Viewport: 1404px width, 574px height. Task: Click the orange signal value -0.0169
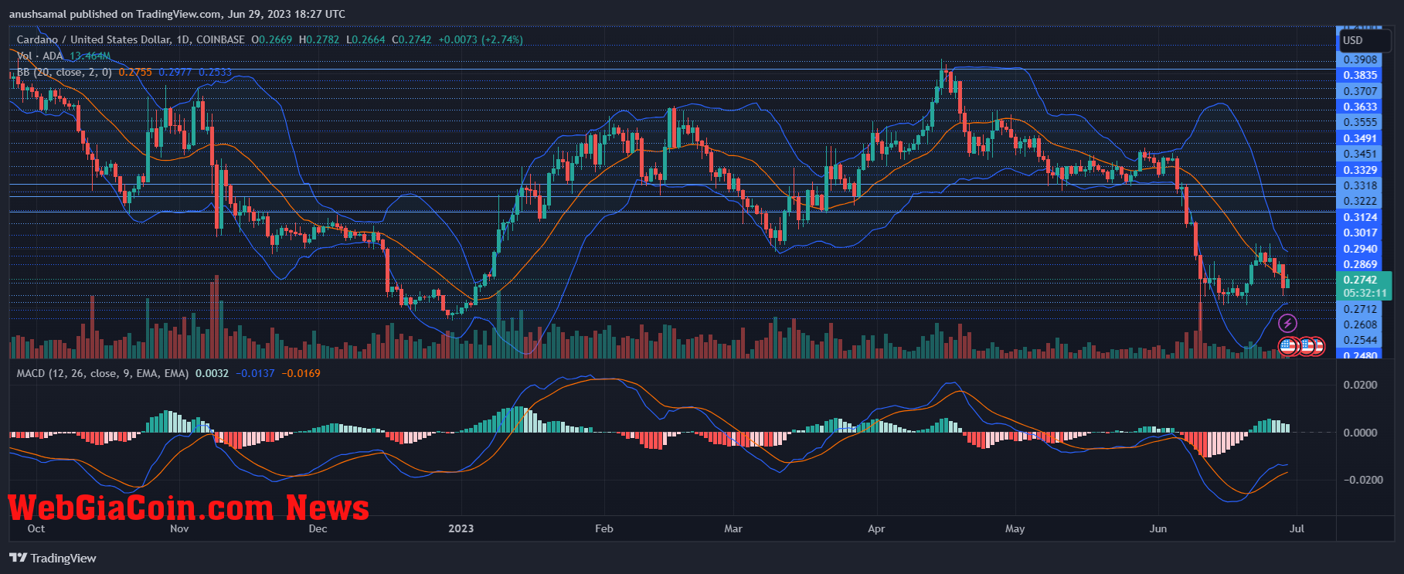click(x=301, y=373)
